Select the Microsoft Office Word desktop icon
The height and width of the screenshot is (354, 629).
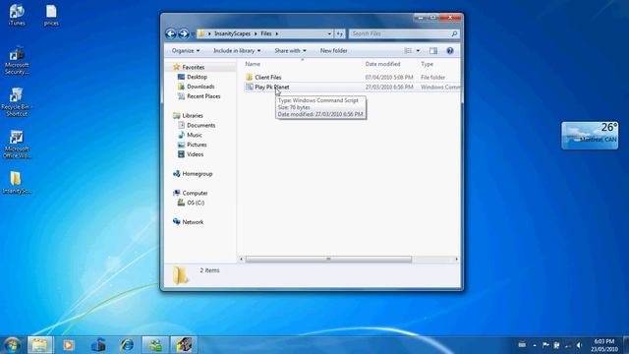pyautogui.click(x=17, y=145)
